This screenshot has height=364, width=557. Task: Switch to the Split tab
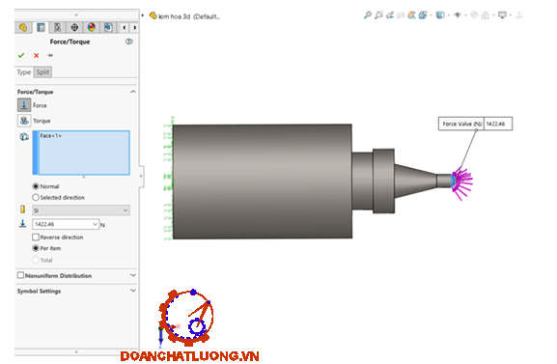coord(43,72)
